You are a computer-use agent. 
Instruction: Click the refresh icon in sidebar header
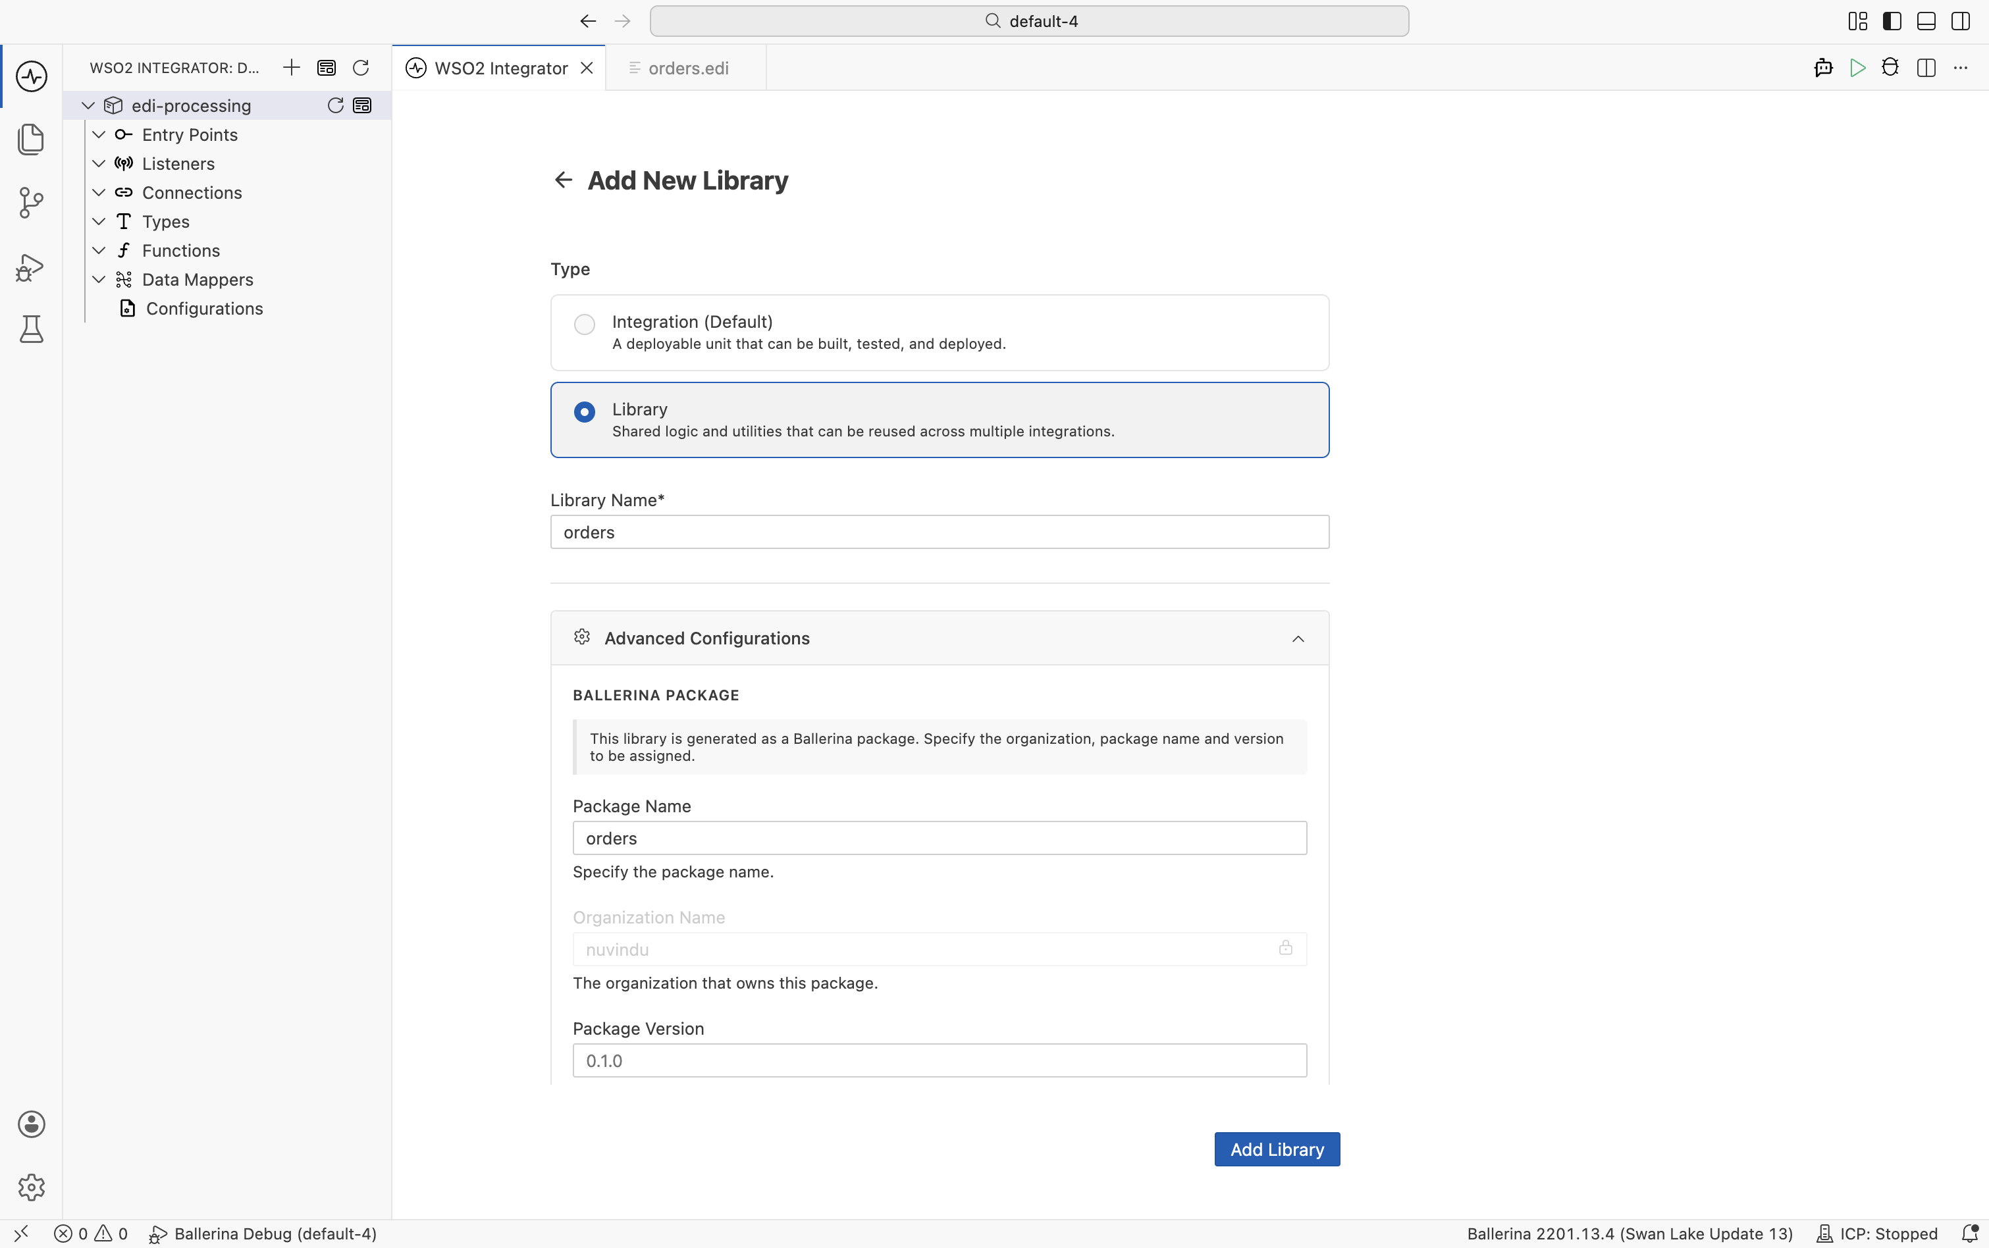pyautogui.click(x=361, y=68)
